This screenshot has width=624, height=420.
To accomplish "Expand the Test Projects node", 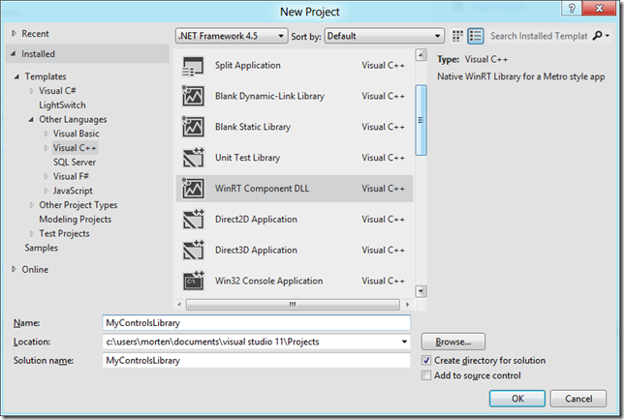I will [32, 233].
